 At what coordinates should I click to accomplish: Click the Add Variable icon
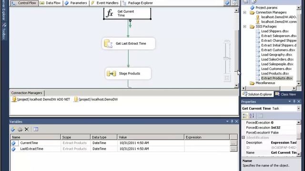[13, 129]
